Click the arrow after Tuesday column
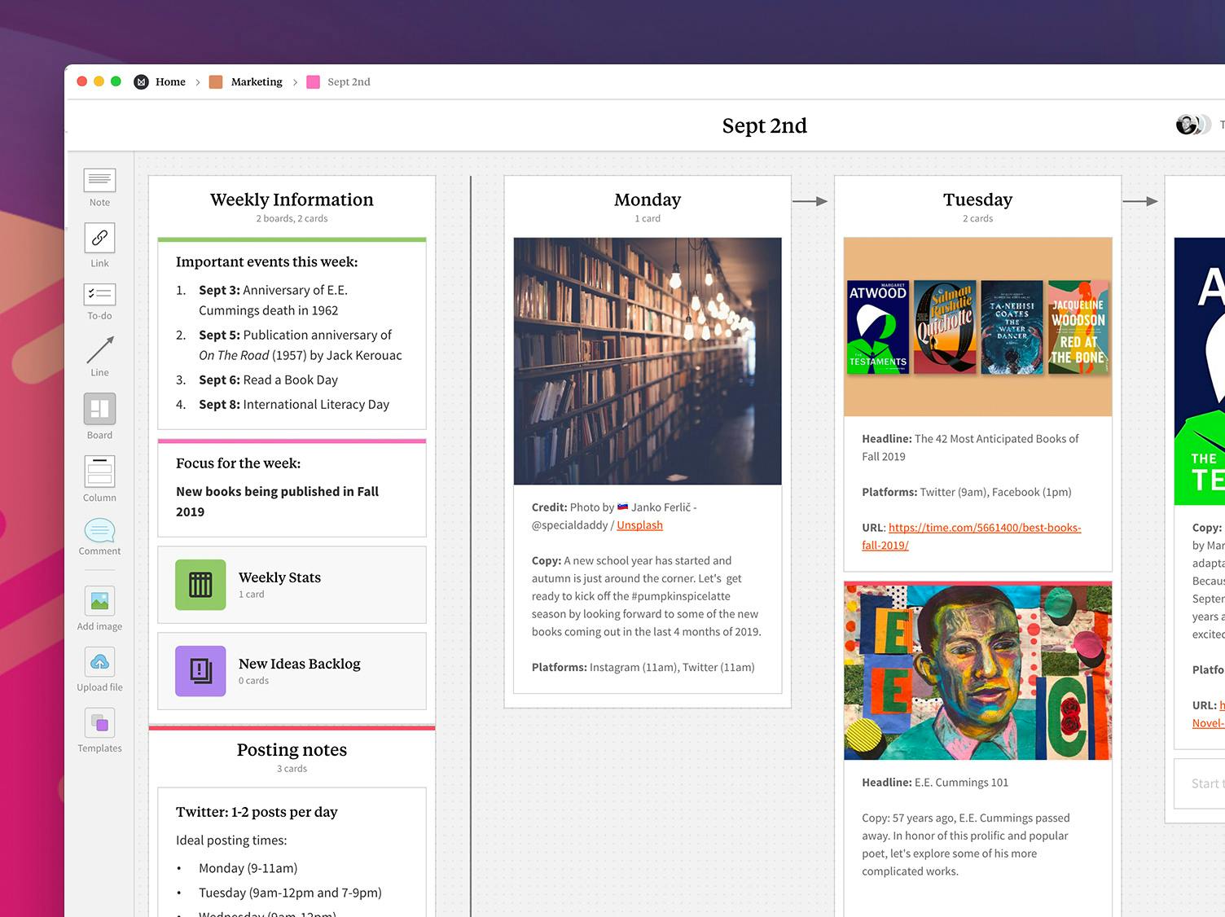 1140,201
